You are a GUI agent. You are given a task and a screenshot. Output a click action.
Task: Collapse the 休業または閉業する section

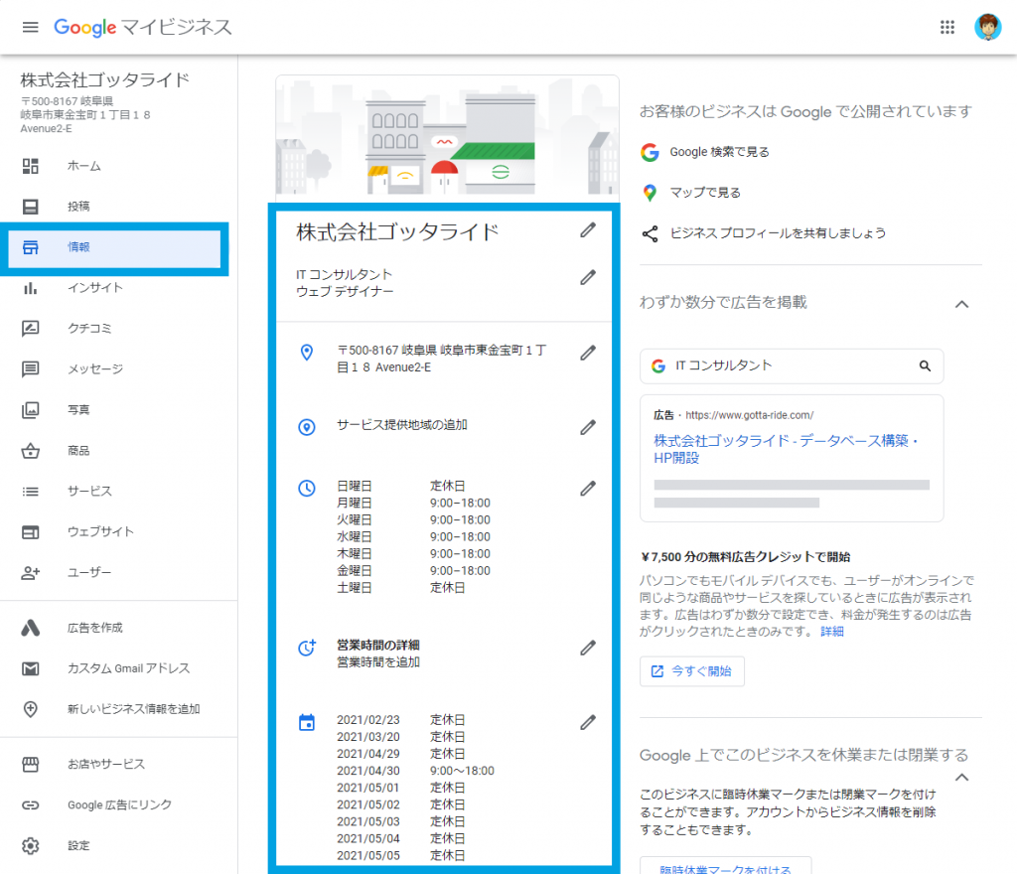[x=960, y=777]
